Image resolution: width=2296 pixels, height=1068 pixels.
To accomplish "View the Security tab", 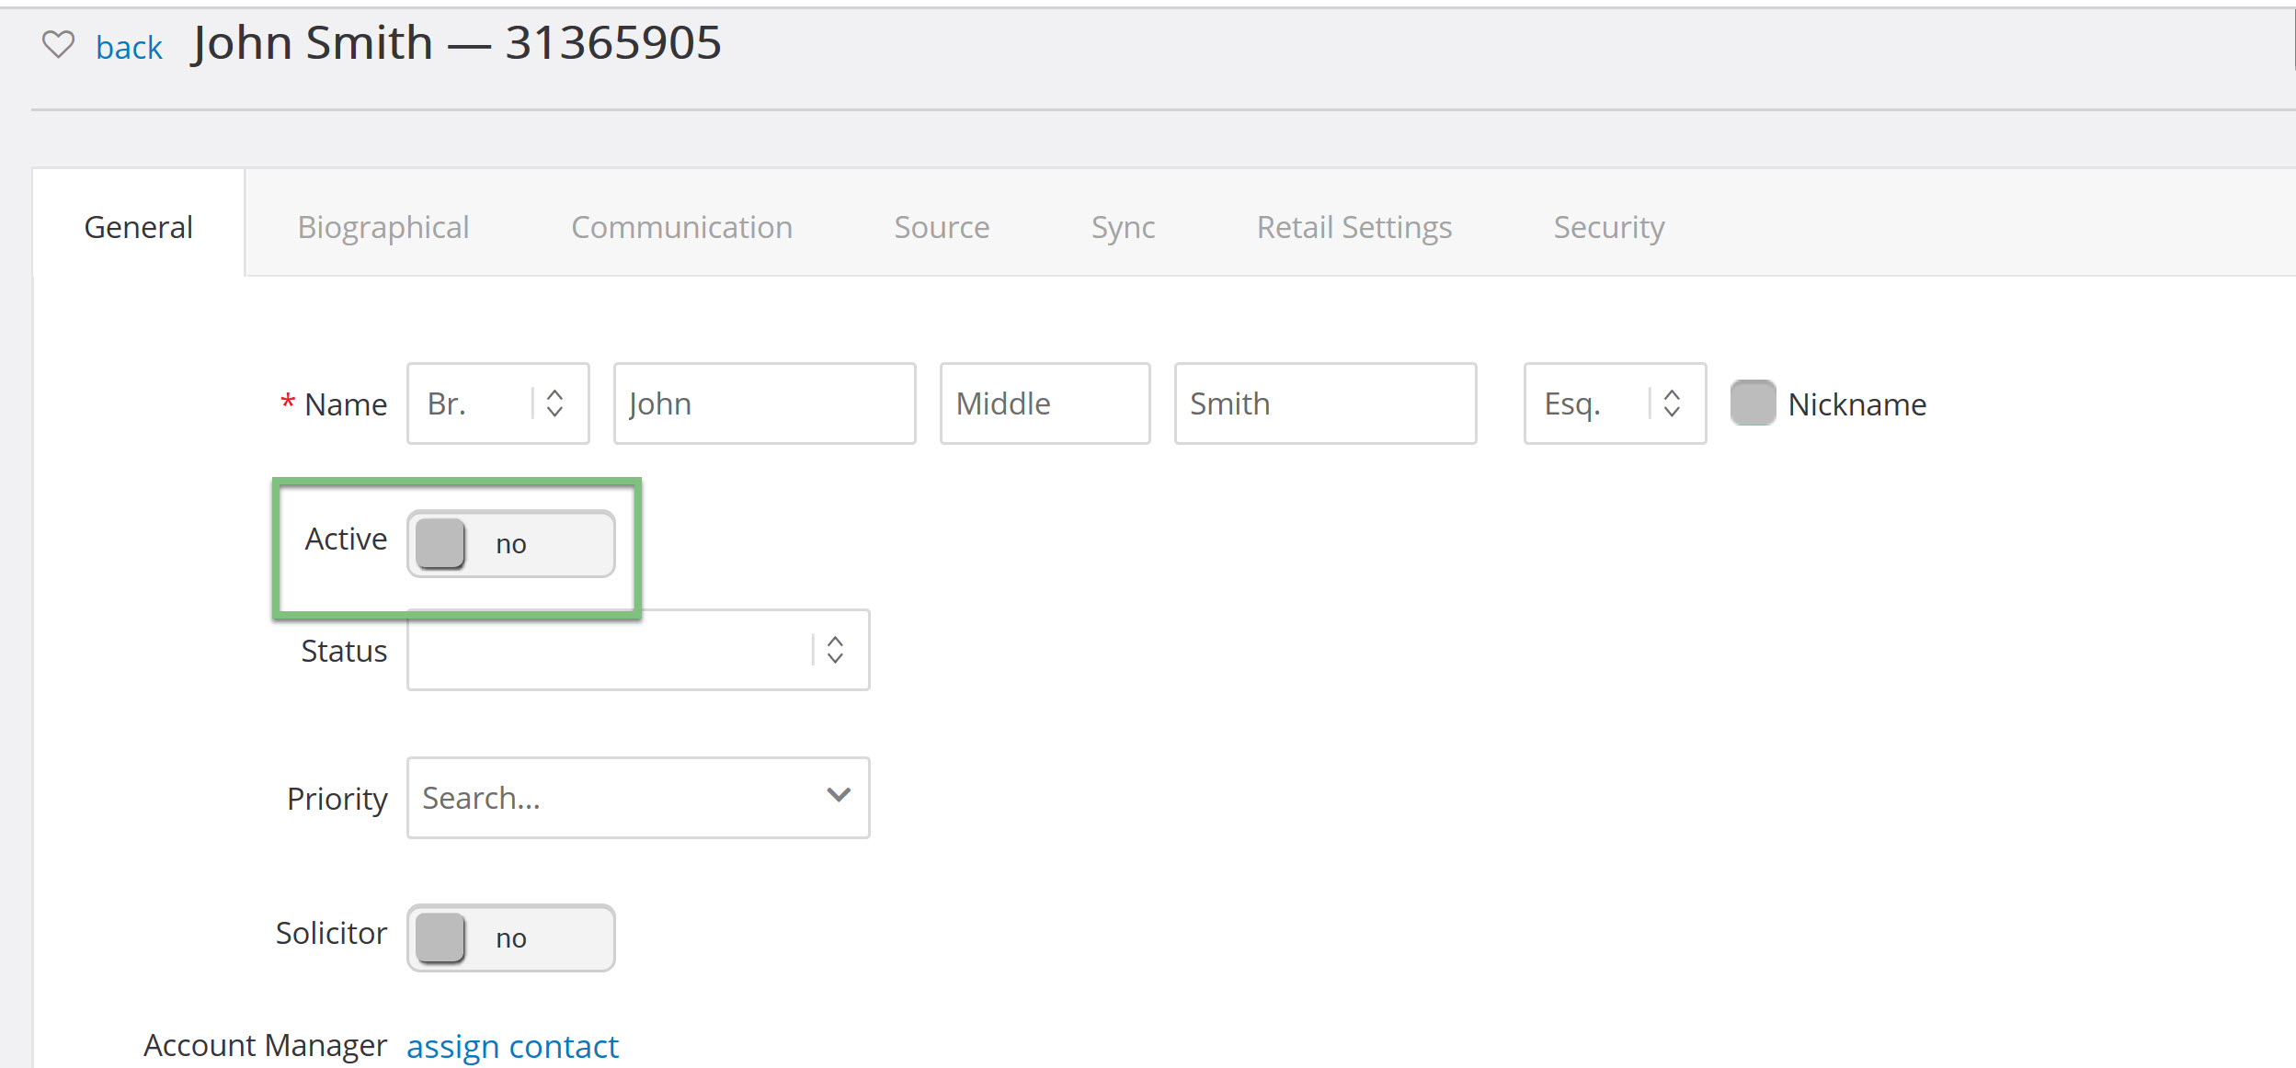I will [x=1609, y=226].
